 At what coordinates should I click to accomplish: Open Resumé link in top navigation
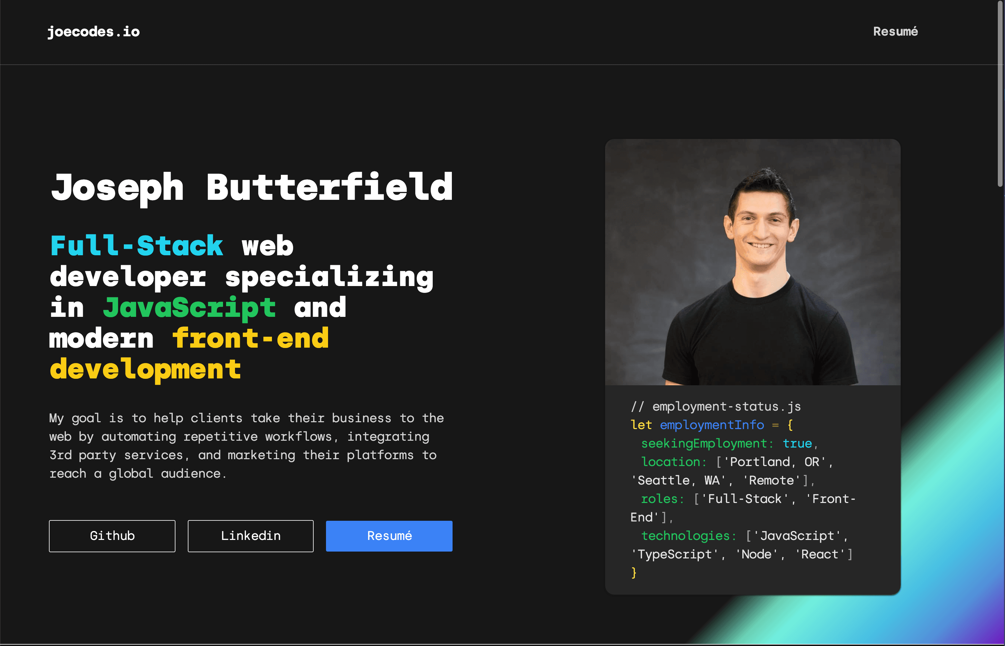[895, 31]
